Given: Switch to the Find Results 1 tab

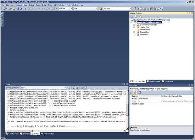Looking at the screenshot, I should (48, 134).
